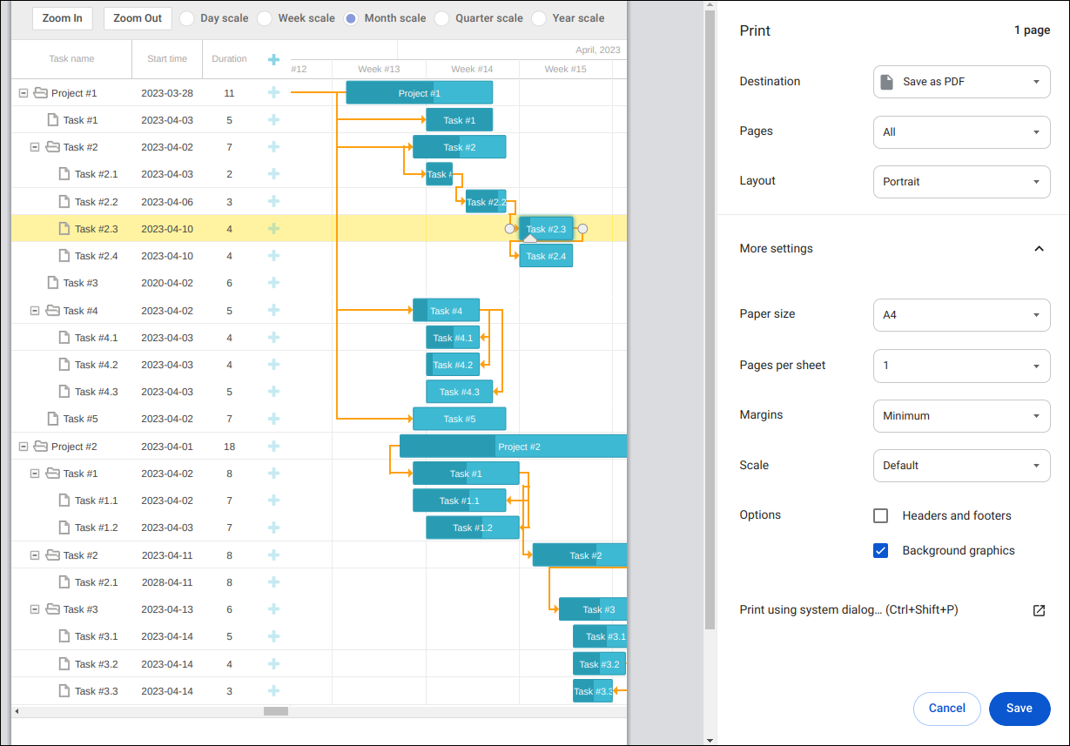This screenshot has height=746, width=1070.
Task: Uncheck the Background graphics option
Action: tap(880, 550)
